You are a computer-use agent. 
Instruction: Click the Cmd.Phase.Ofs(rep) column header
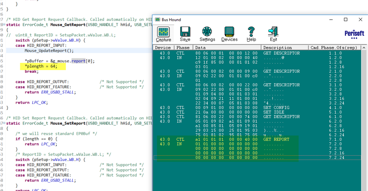tap(335, 48)
